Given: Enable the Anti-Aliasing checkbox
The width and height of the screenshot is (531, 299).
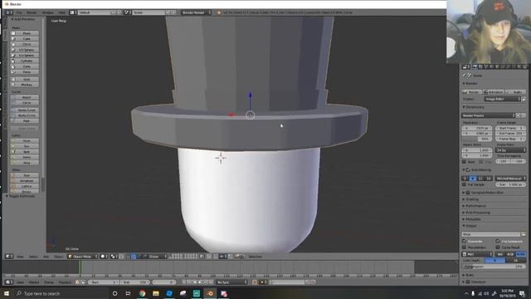Looking at the screenshot, I should tap(468, 169).
